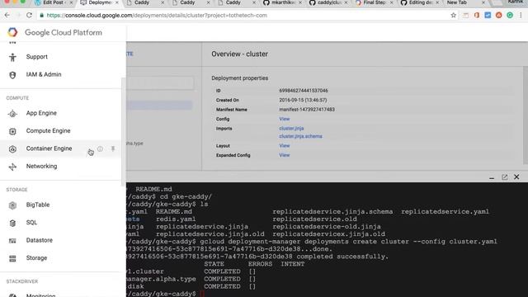Select the Datastore menu label
Screen dimensions: 528x297
40,240
